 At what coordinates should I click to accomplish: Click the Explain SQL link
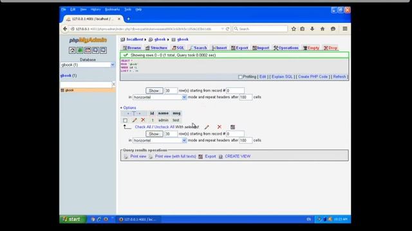[x=282, y=77]
